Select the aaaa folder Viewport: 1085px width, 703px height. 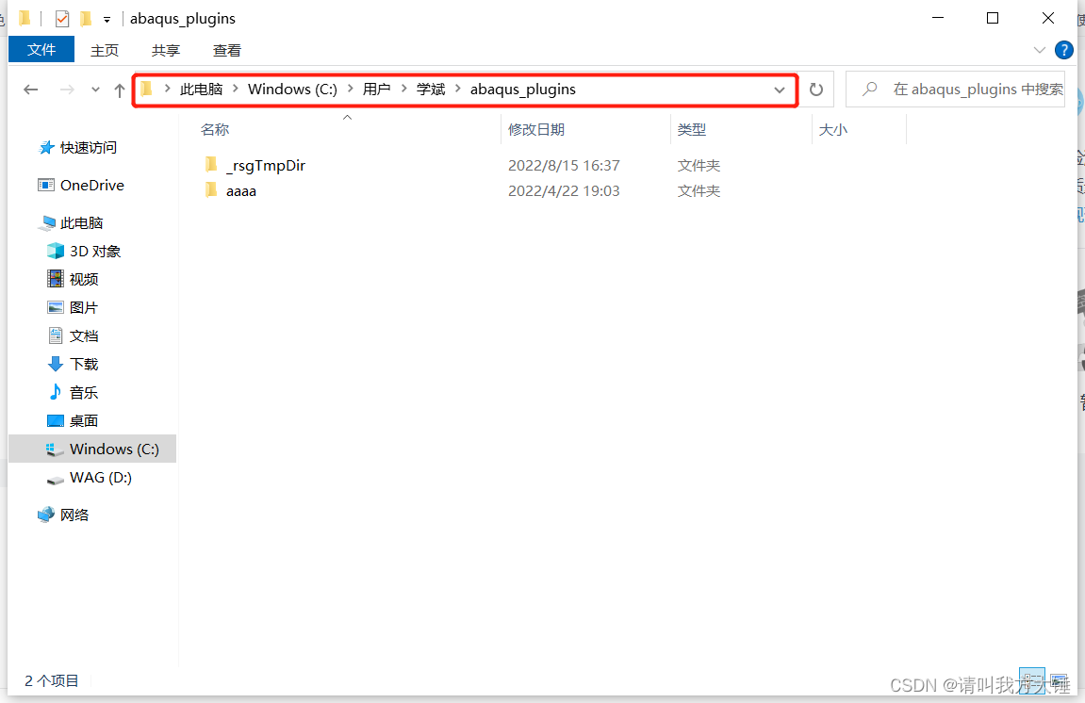241,190
